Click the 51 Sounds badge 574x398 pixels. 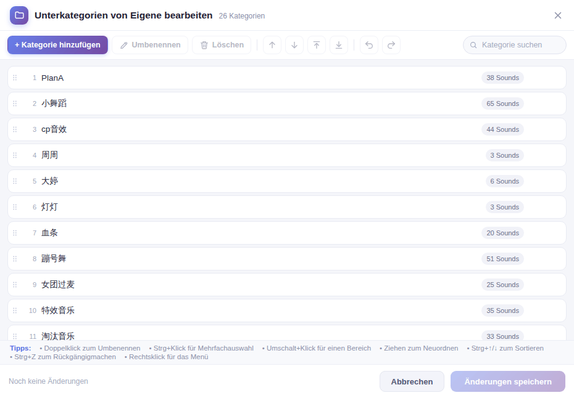[502, 259]
